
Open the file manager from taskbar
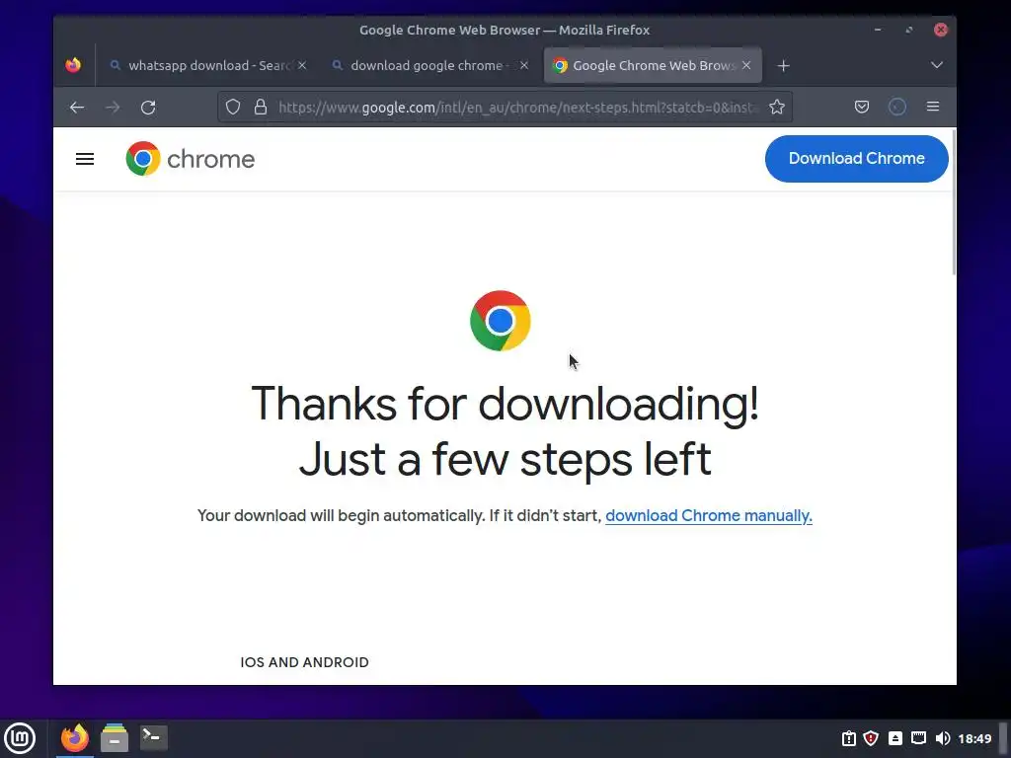(x=115, y=738)
